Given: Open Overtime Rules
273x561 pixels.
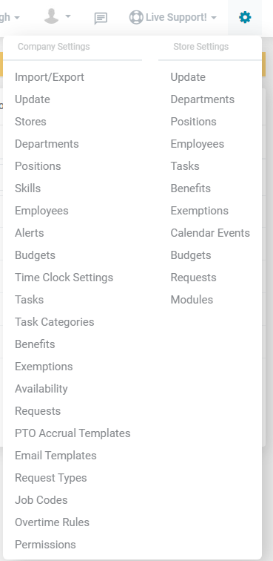Looking at the screenshot, I should (52, 522).
